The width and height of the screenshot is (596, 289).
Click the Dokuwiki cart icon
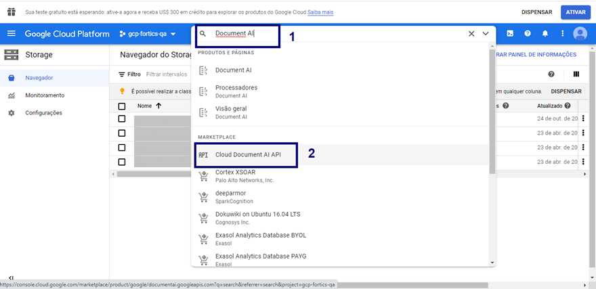(x=203, y=218)
